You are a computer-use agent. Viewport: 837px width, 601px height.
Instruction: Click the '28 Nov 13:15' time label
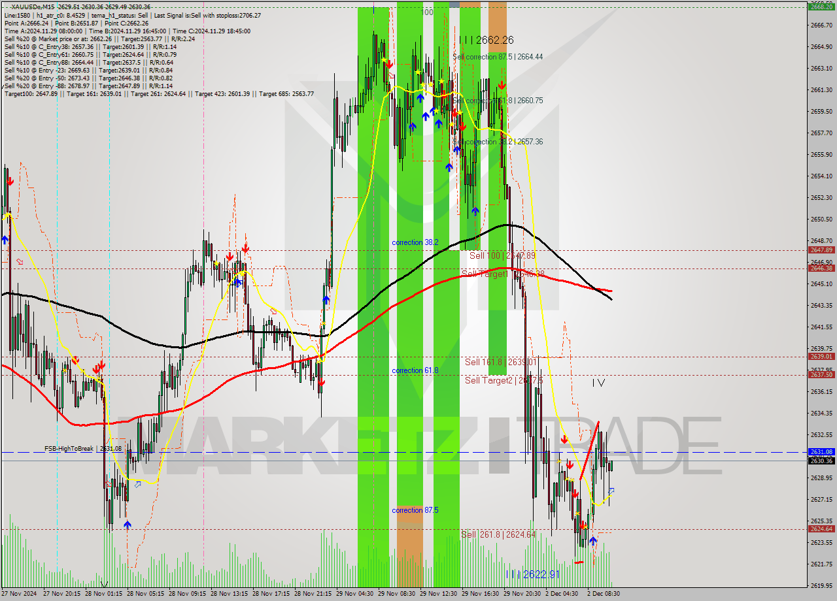coord(230,594)
